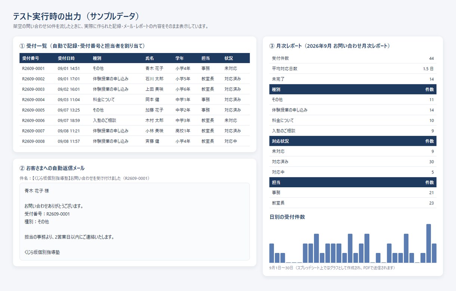Screen dimensions: 456x291
Task: Click the 教室長 row showing 23
Action: coord(353,203)
